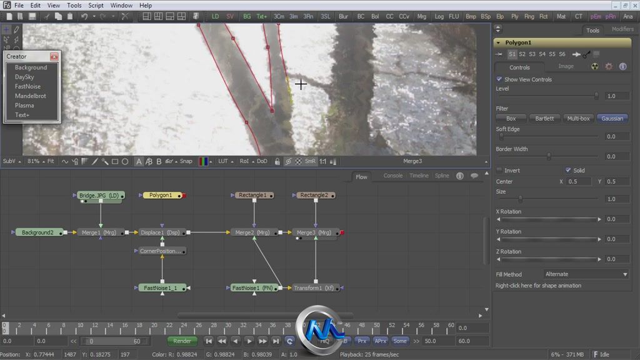This screenshot has height=360, width=640.
Task: Select the Gaussian filter button
Action: pos(612,118)
